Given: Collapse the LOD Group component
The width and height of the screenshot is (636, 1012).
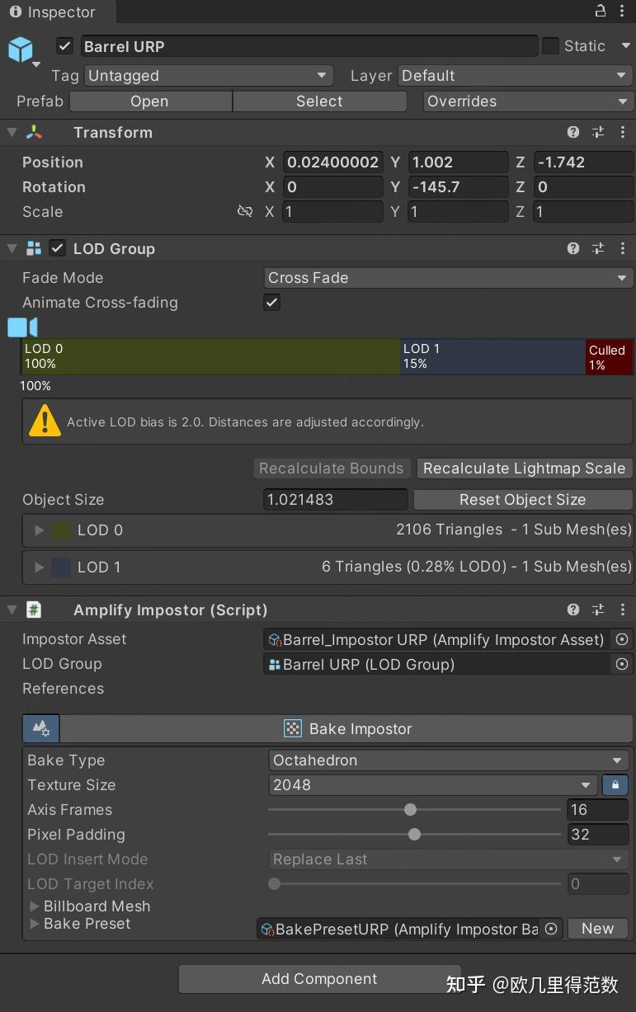Looking at the screenshot, I should pos(12,248).
